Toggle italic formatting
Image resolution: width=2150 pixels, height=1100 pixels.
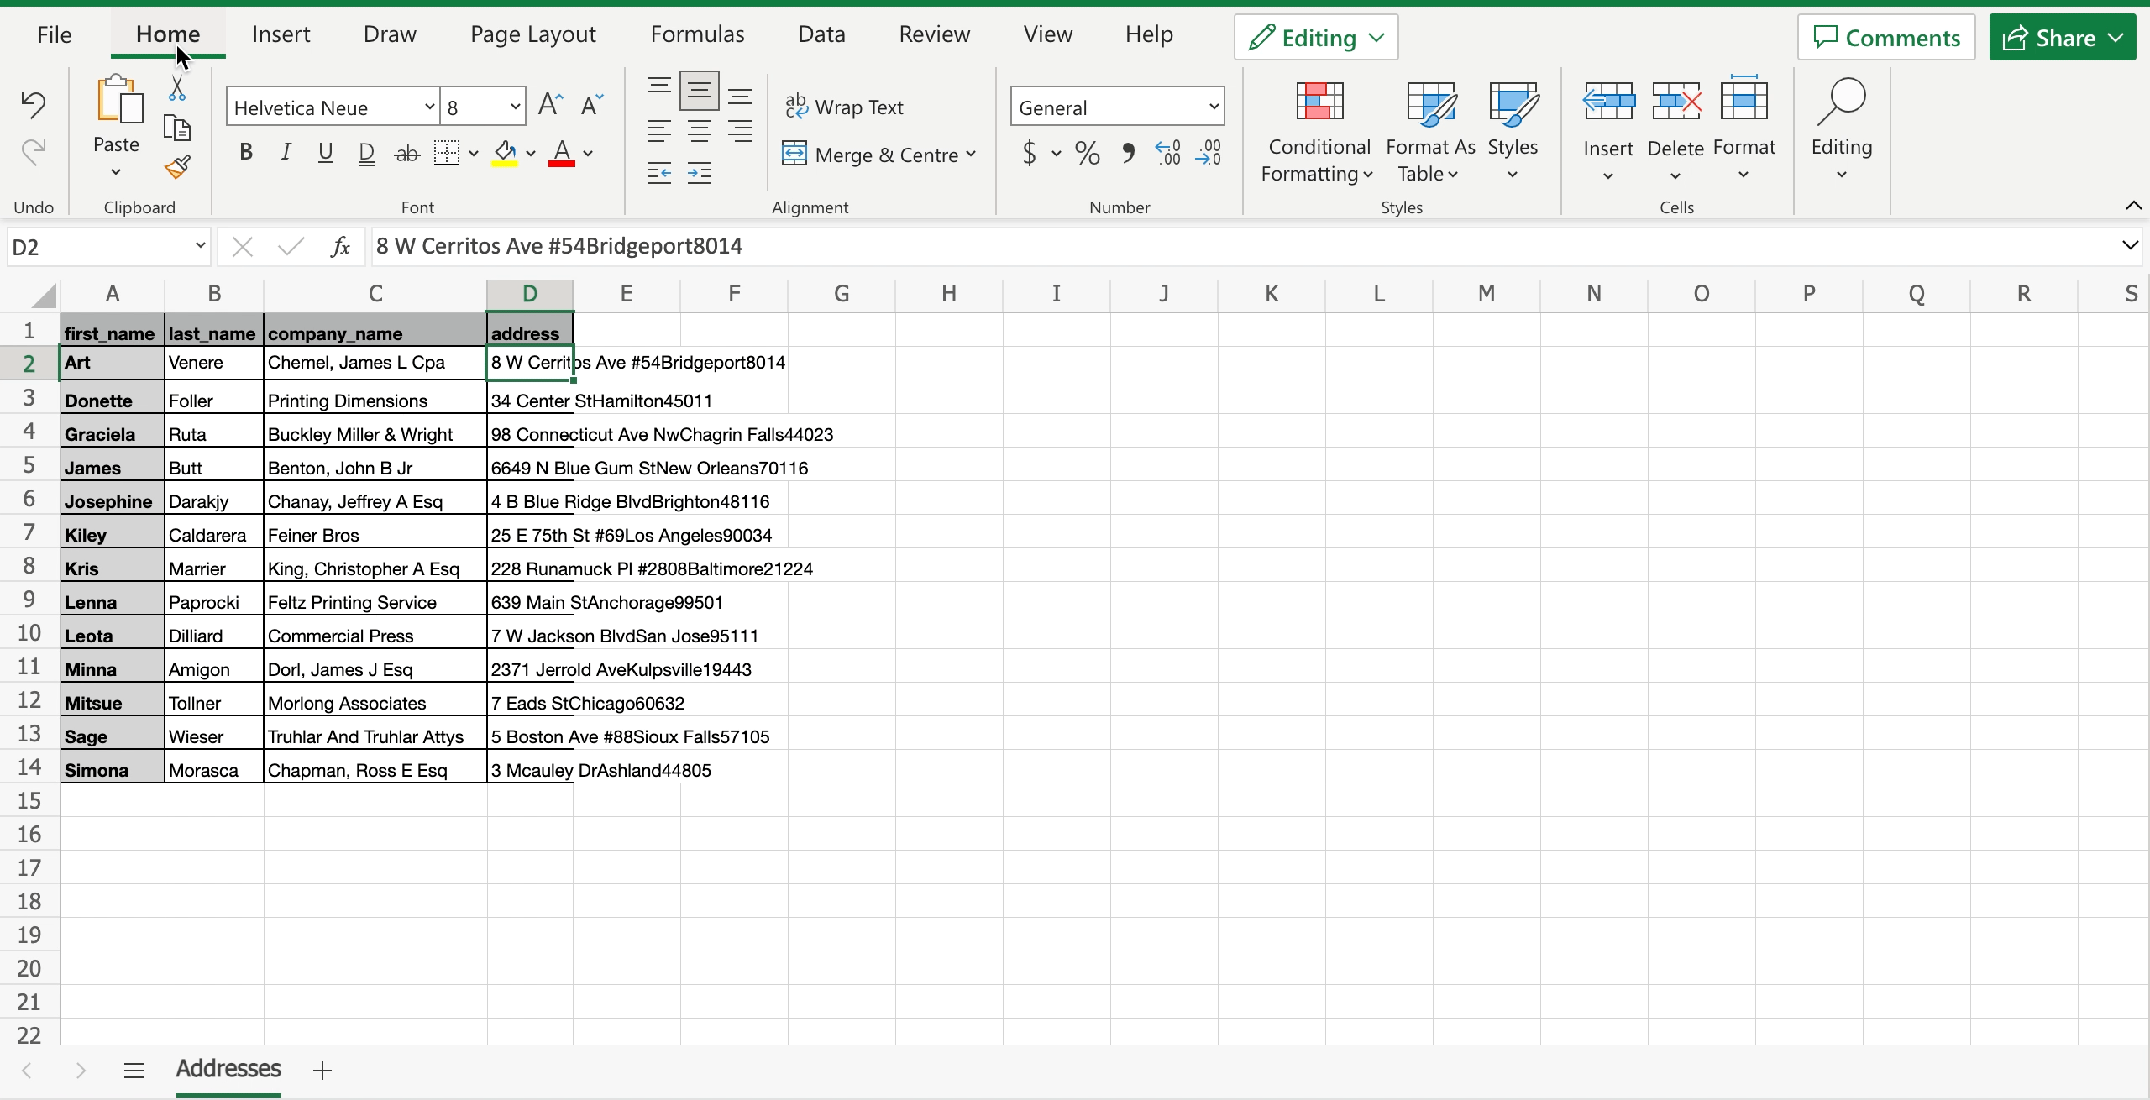286,152
